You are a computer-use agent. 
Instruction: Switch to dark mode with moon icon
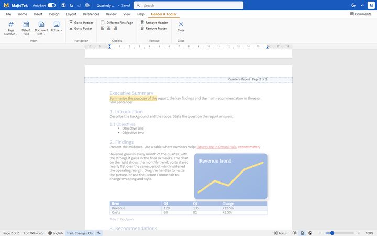[x=353, y=5]
